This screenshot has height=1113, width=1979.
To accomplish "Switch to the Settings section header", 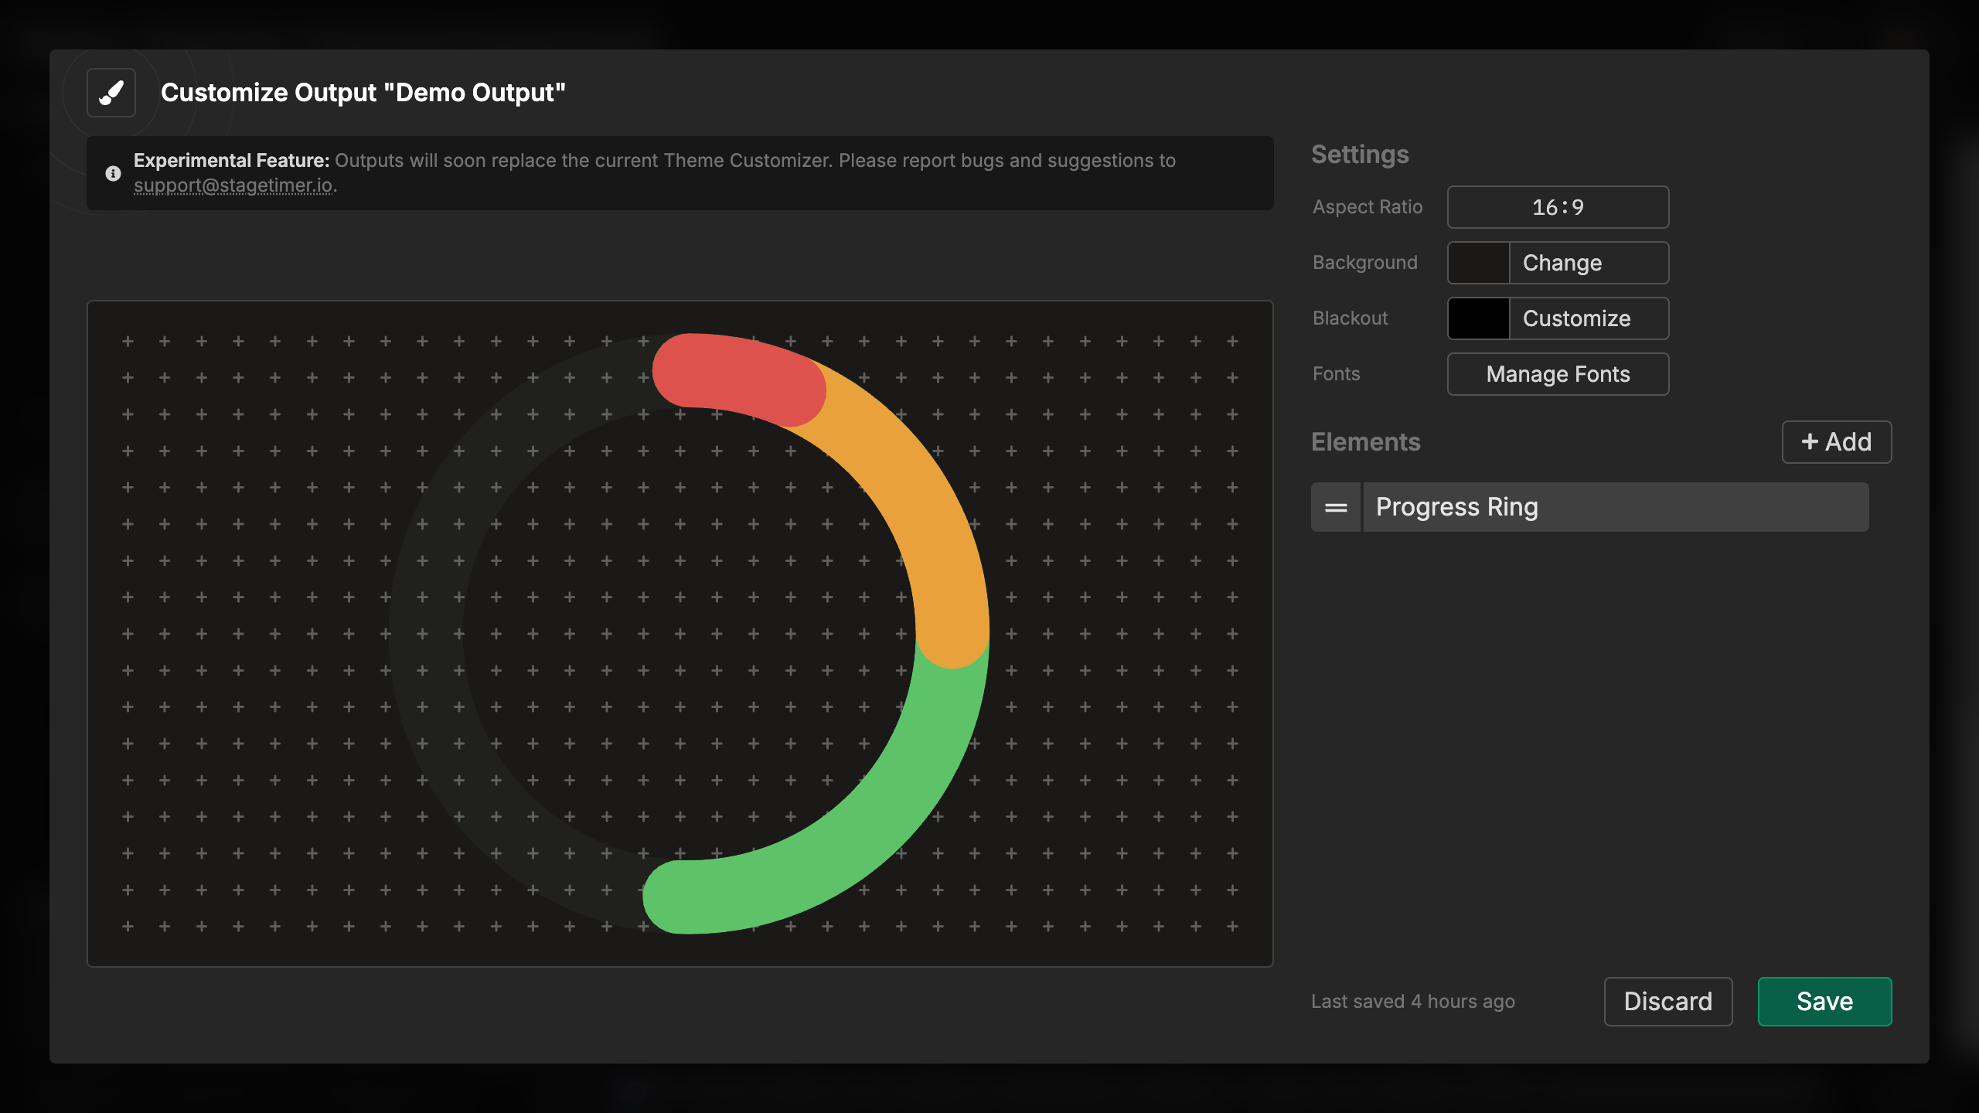I will point(1359,155).
